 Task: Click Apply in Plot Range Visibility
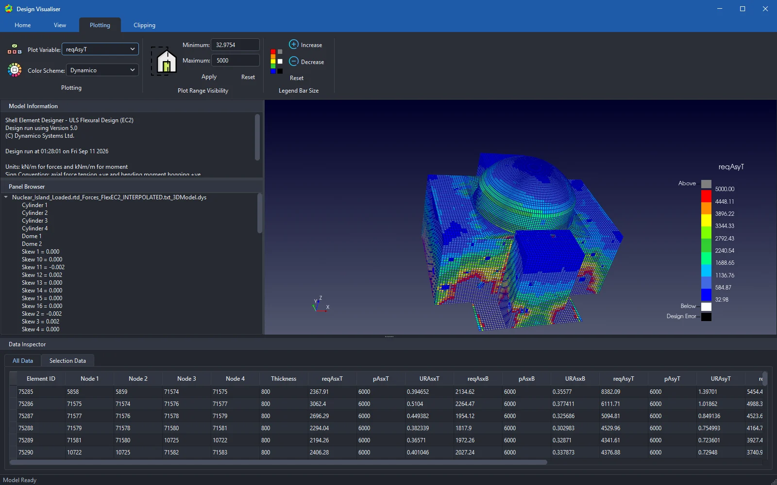[209, 77]
